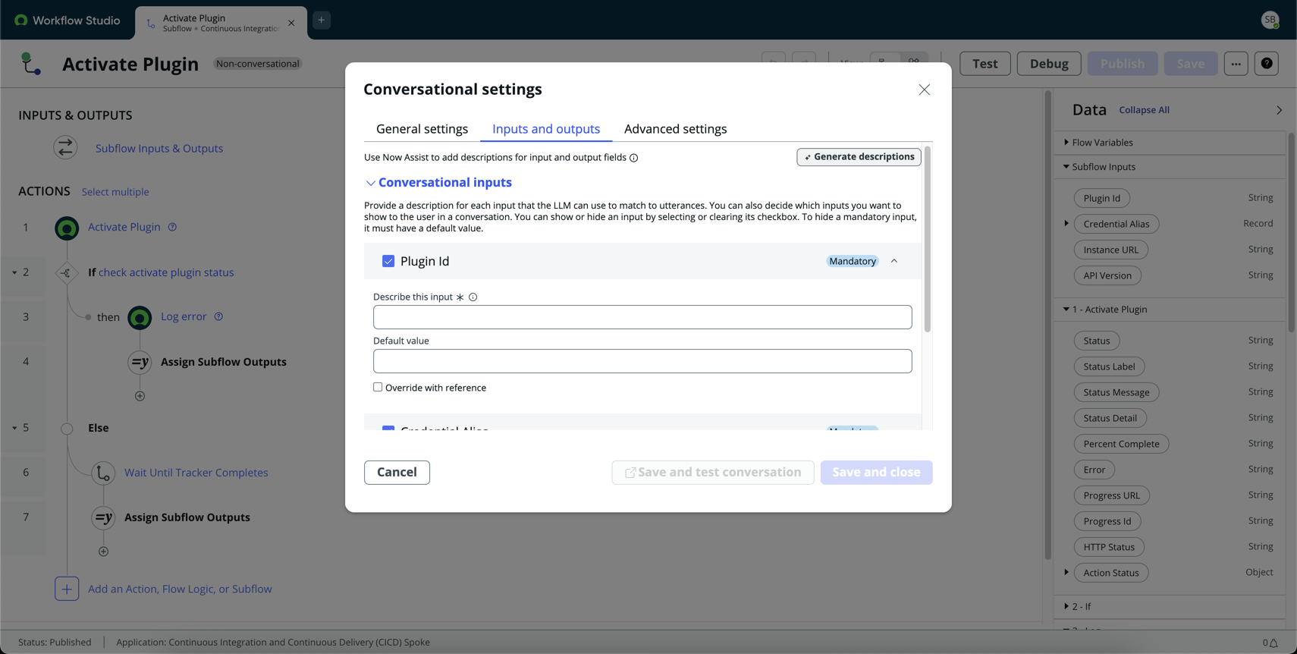Close the Activate Plugin tab
This screenshot has height=654, width=1297.
[x=291, y=23]
